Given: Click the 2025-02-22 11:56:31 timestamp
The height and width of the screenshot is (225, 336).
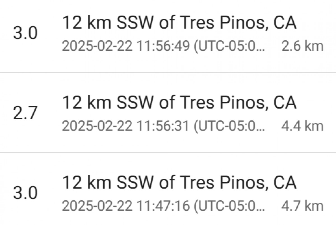Looking at the screenshot, I should pos(125,126).
